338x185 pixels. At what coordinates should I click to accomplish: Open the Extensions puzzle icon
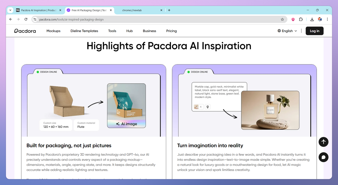pos(301,19)
